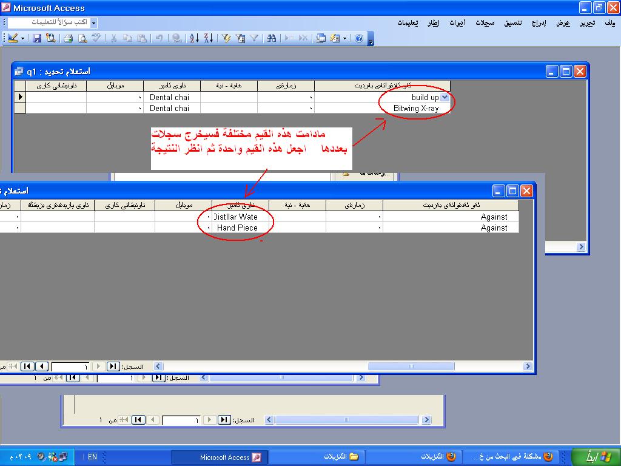Open the إطار menu

click(433, 23)
